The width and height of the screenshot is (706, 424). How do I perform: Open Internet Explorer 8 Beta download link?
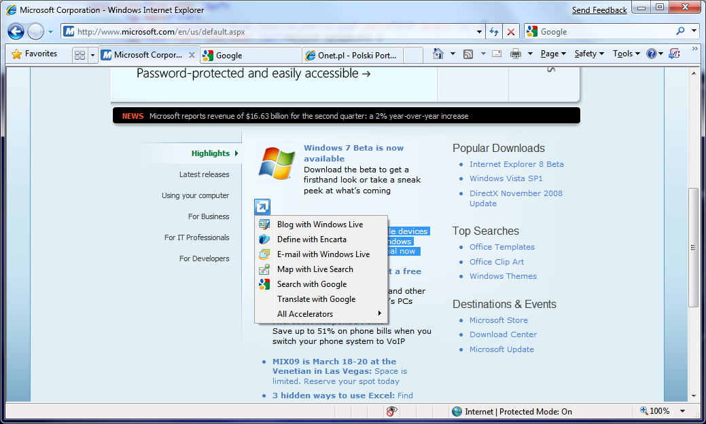[516, 164]
